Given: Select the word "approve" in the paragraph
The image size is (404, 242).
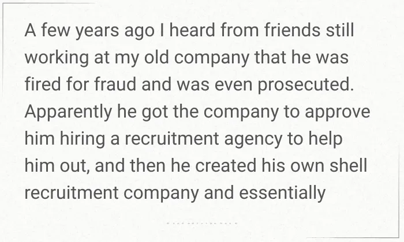Looking at the screenshot, I should (338, 113).
